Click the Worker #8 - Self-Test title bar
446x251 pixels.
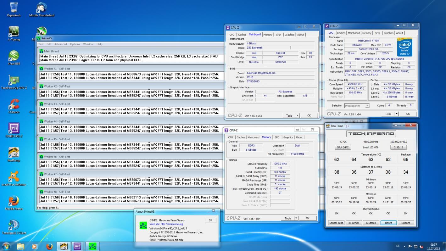pos(131,192)
